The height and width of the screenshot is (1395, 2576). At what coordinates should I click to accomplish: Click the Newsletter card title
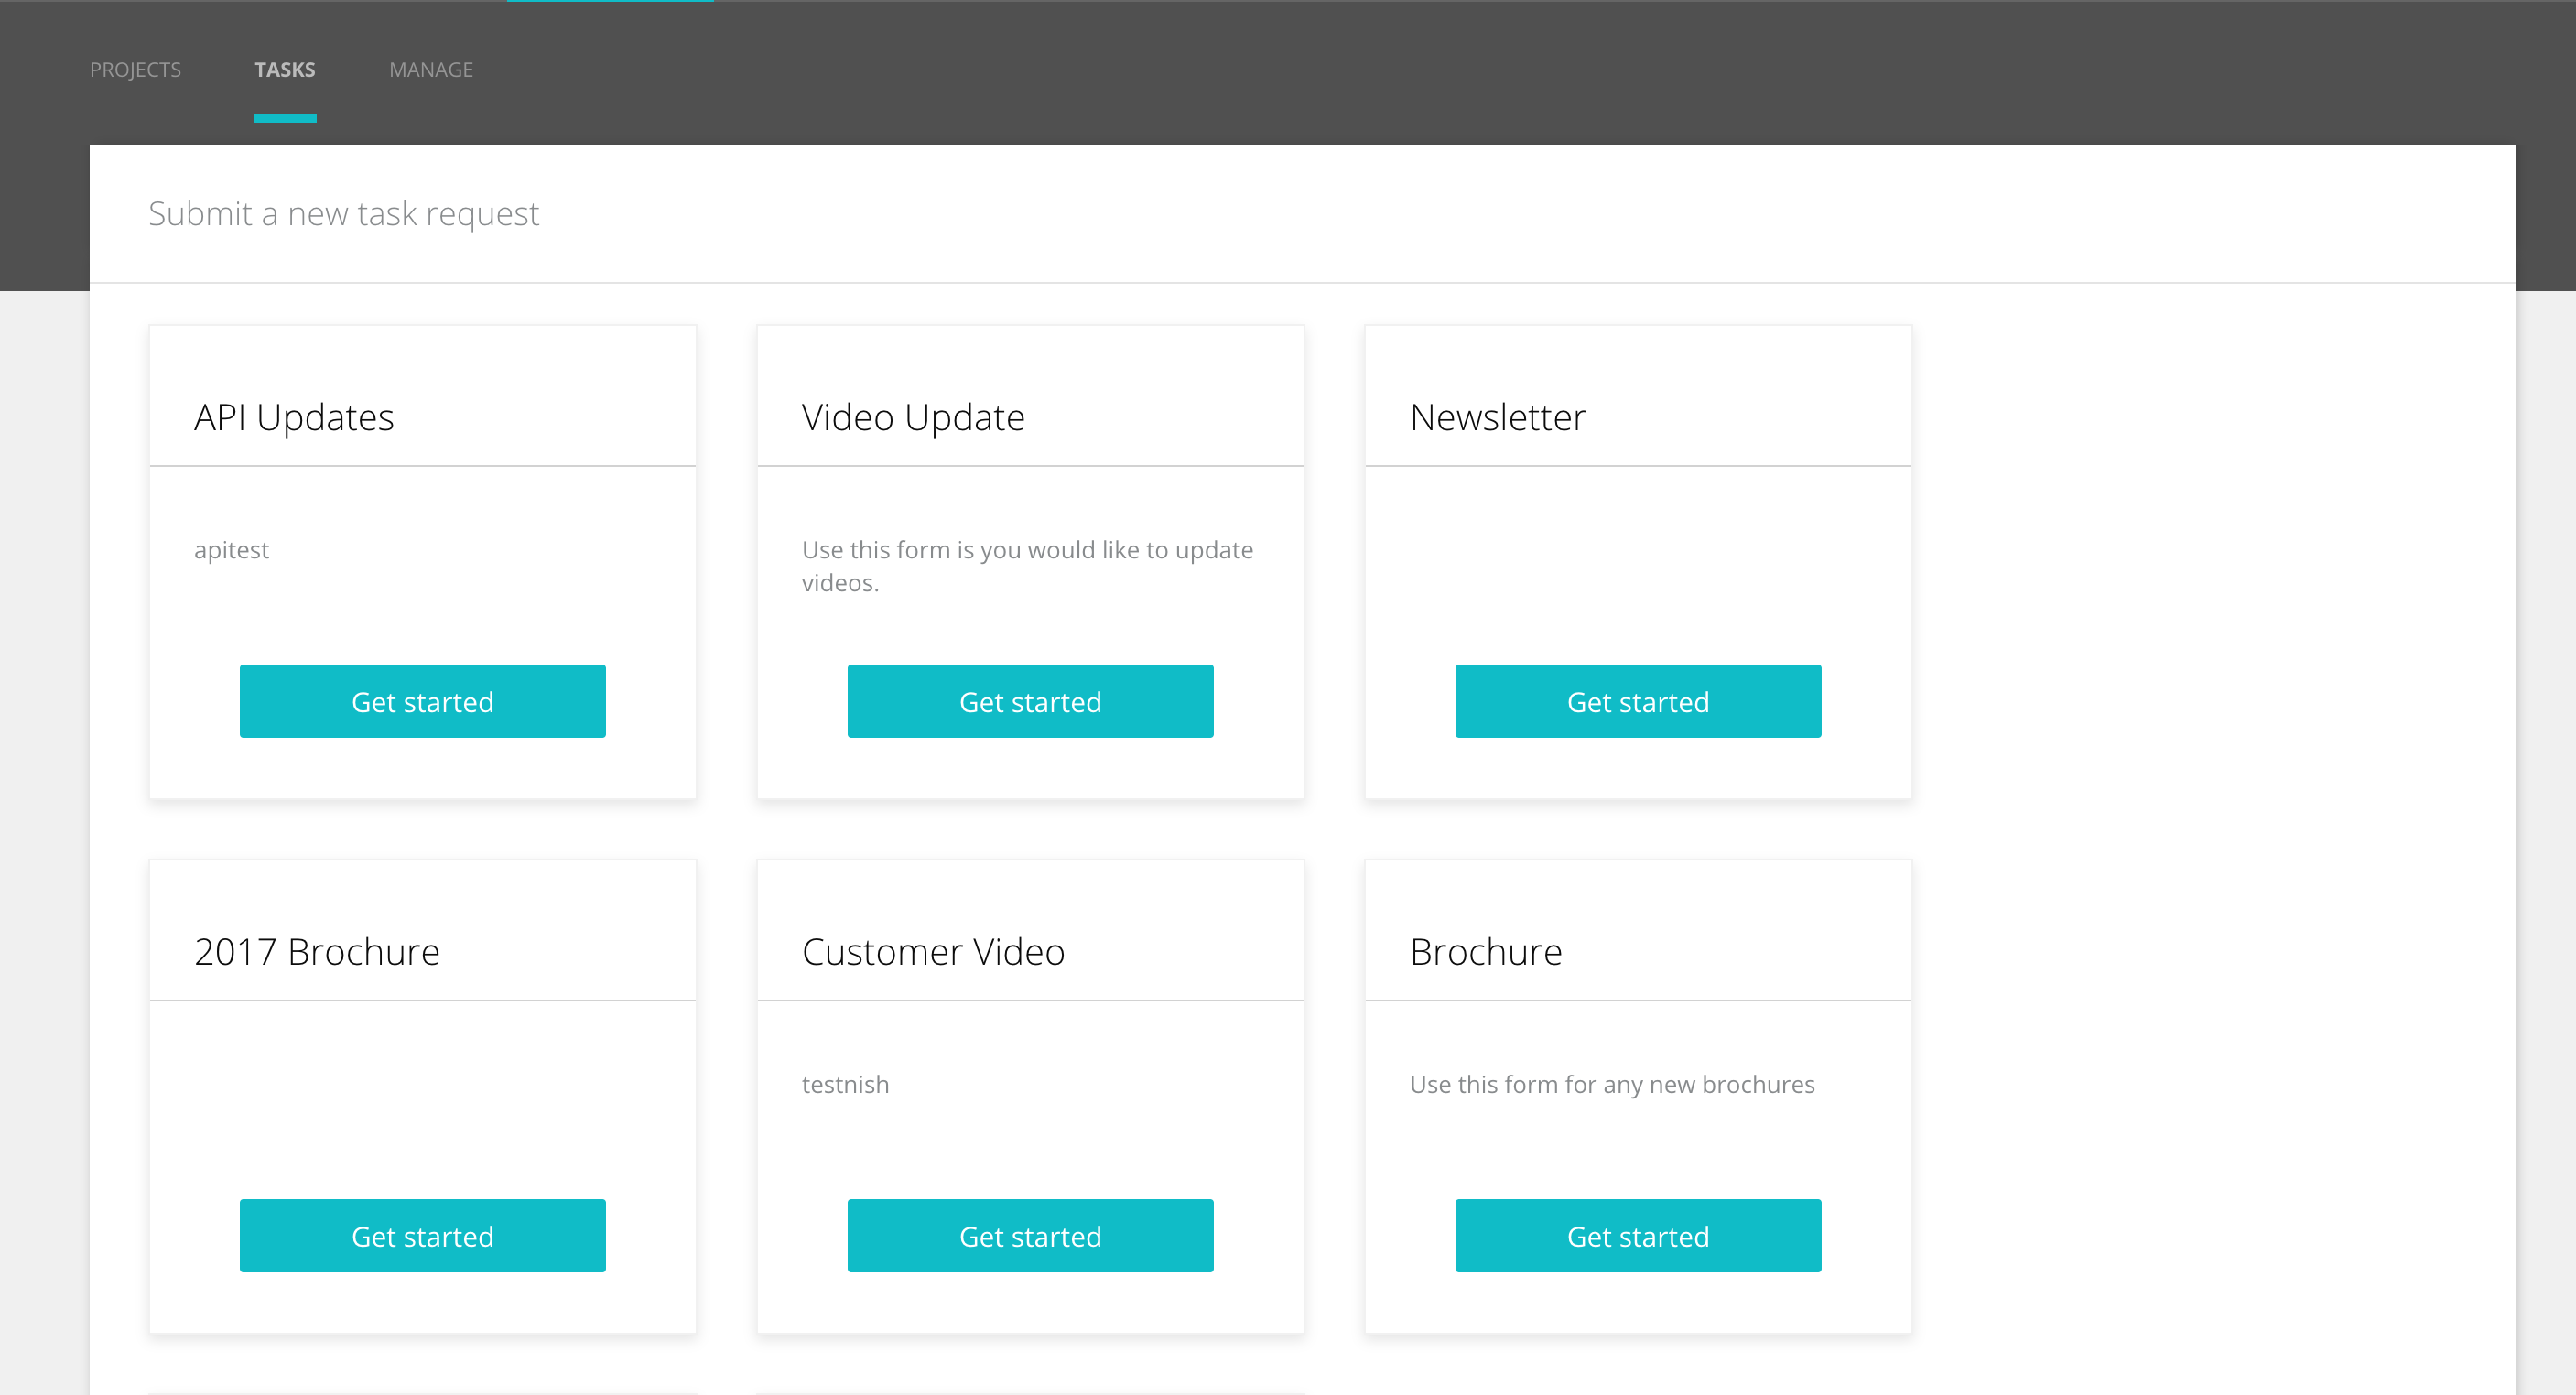click(1497, 417)
